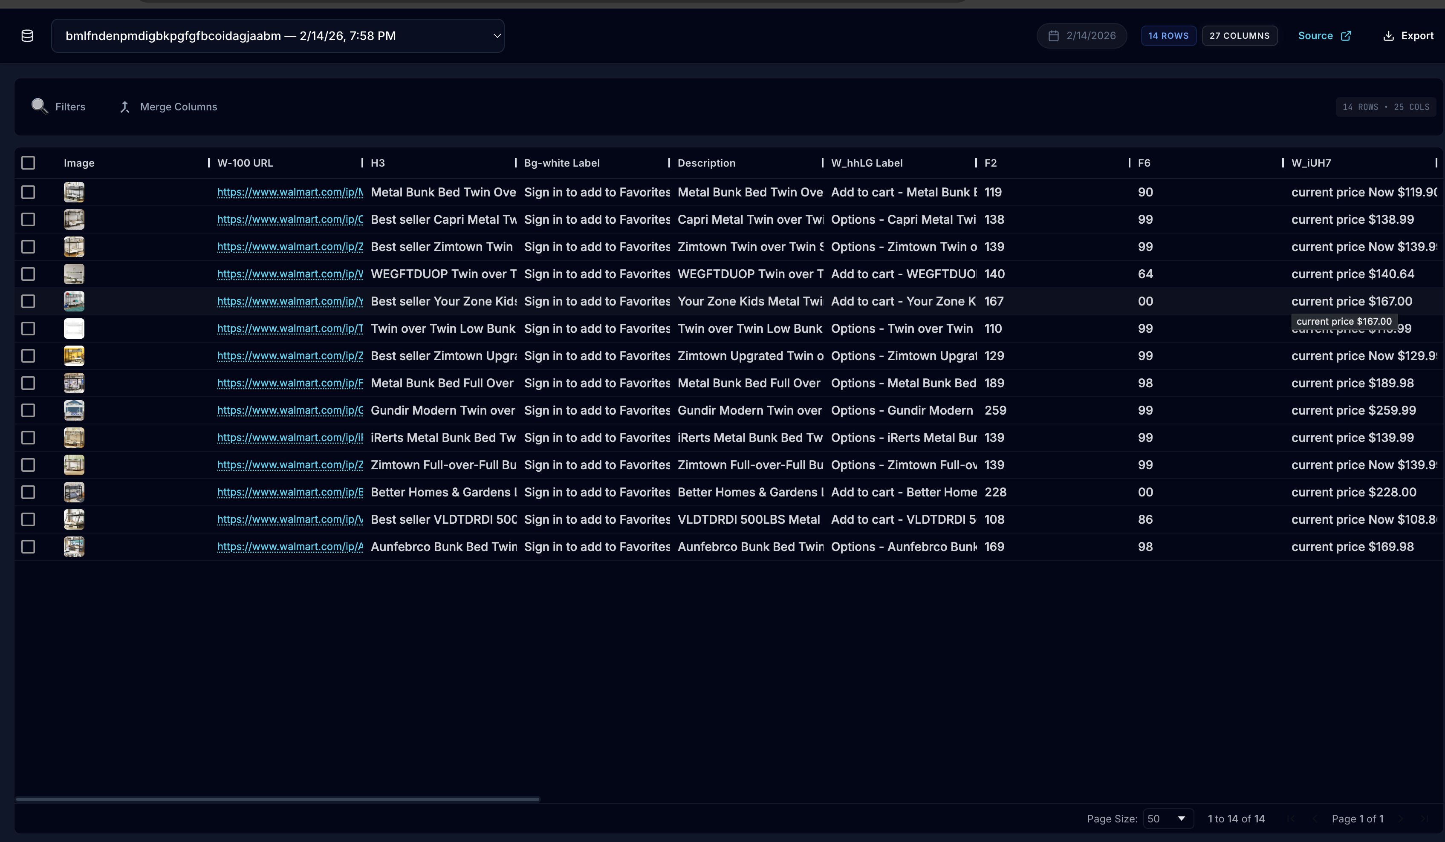Click the 14 ROWS badge button
1445x842 pixels.
(1168, 36)
